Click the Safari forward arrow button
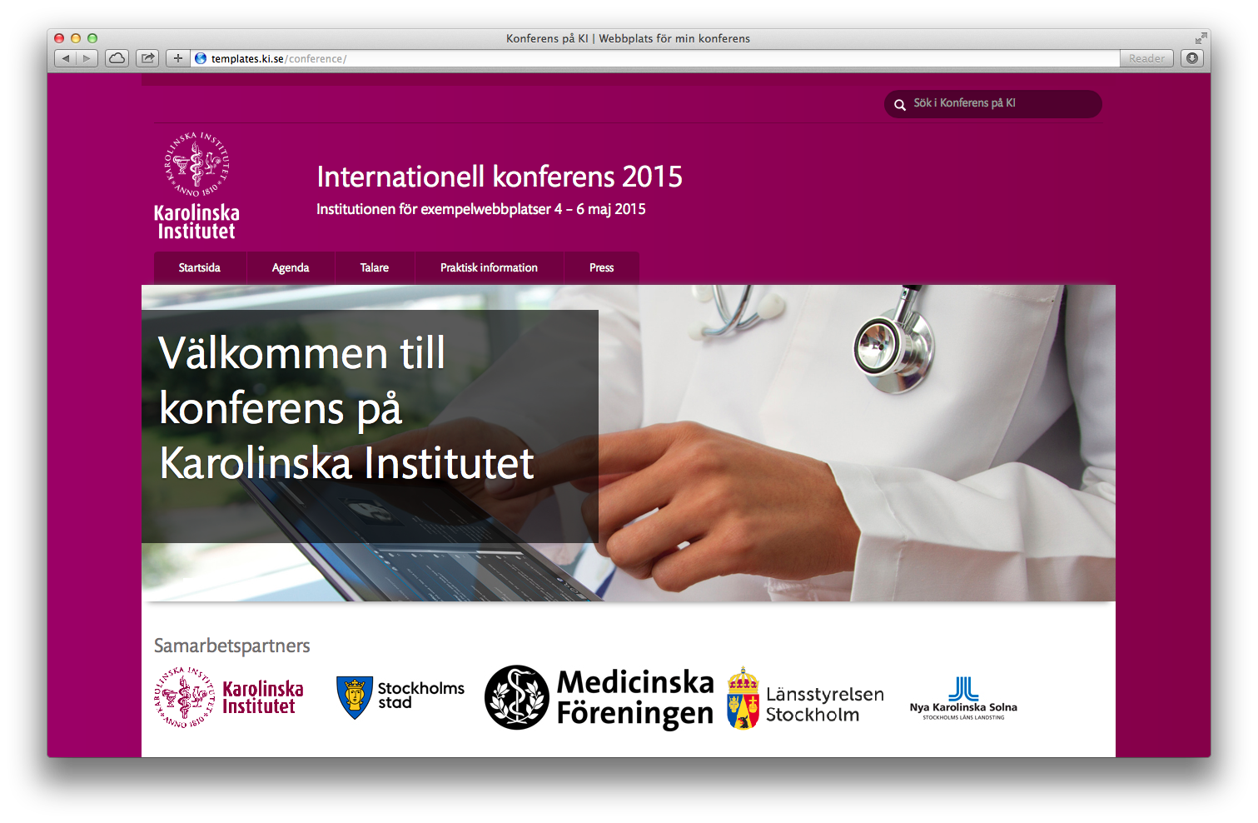The width and height of the screenshot is (1258, 823). [87, 58]
